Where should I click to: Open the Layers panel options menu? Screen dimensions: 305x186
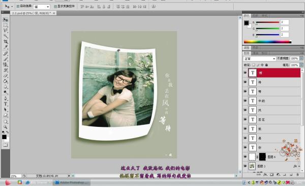coord(301,53)
